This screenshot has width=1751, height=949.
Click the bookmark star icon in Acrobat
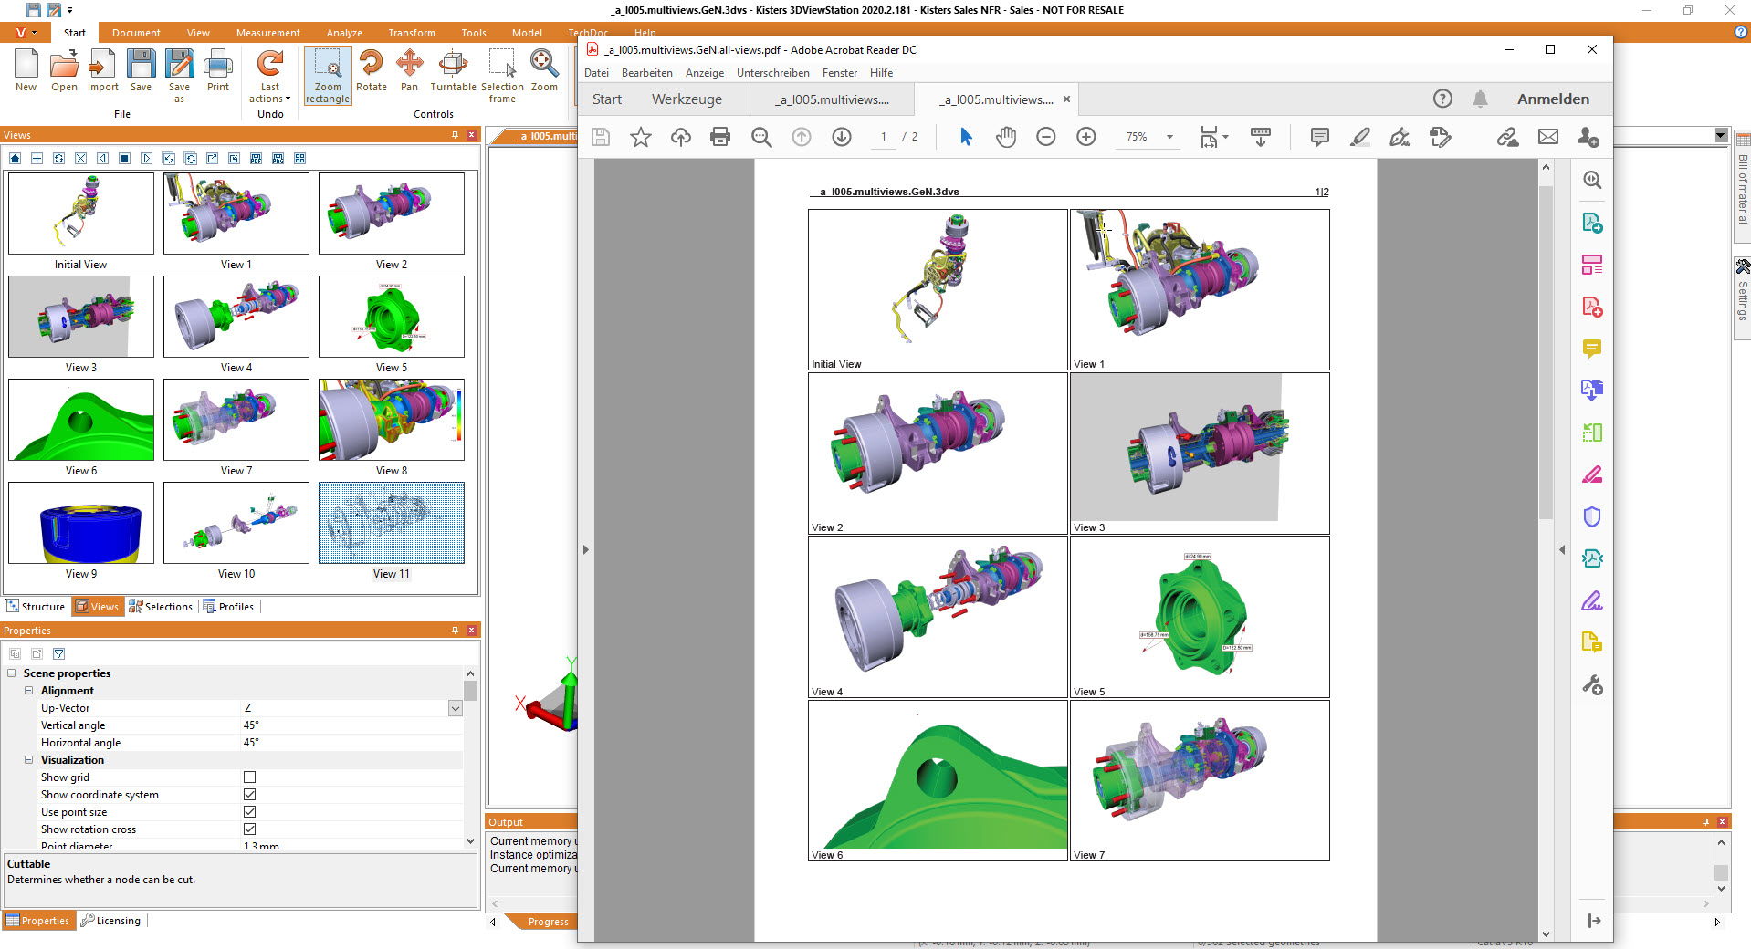point(641,137)
